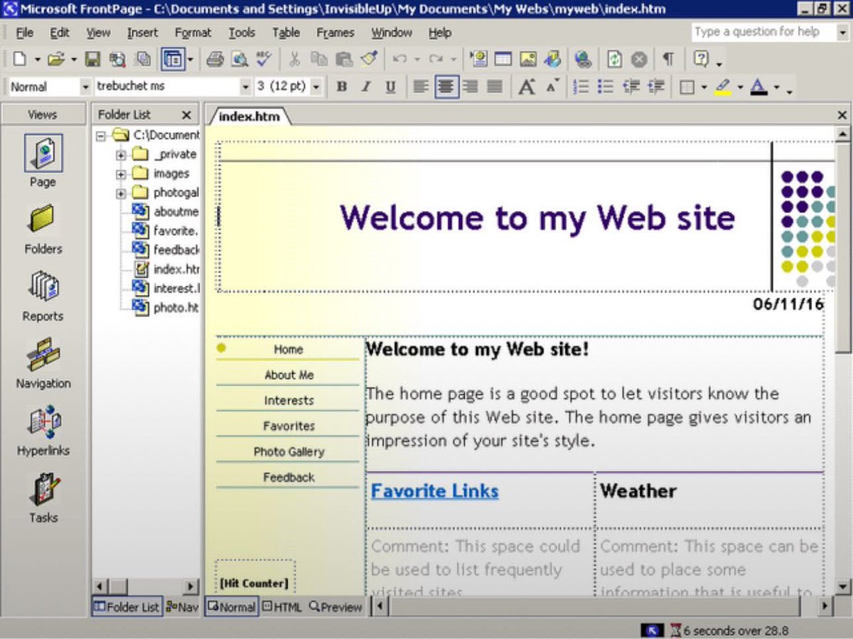Open the Style dropdown showing Normal
This screenshot has height=639, width=853.
click(x=85, y=87)
